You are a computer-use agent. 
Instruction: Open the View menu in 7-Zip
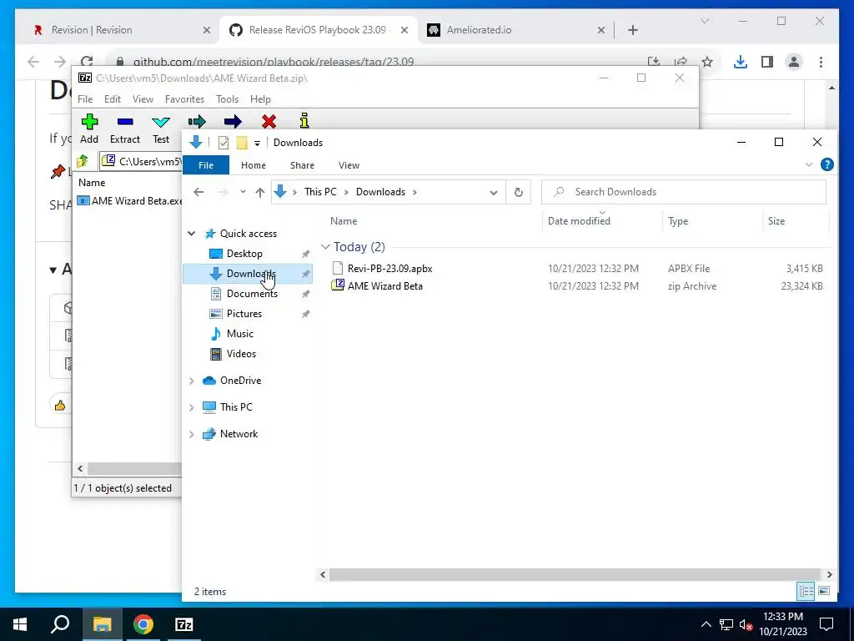[x=143, y=99]
